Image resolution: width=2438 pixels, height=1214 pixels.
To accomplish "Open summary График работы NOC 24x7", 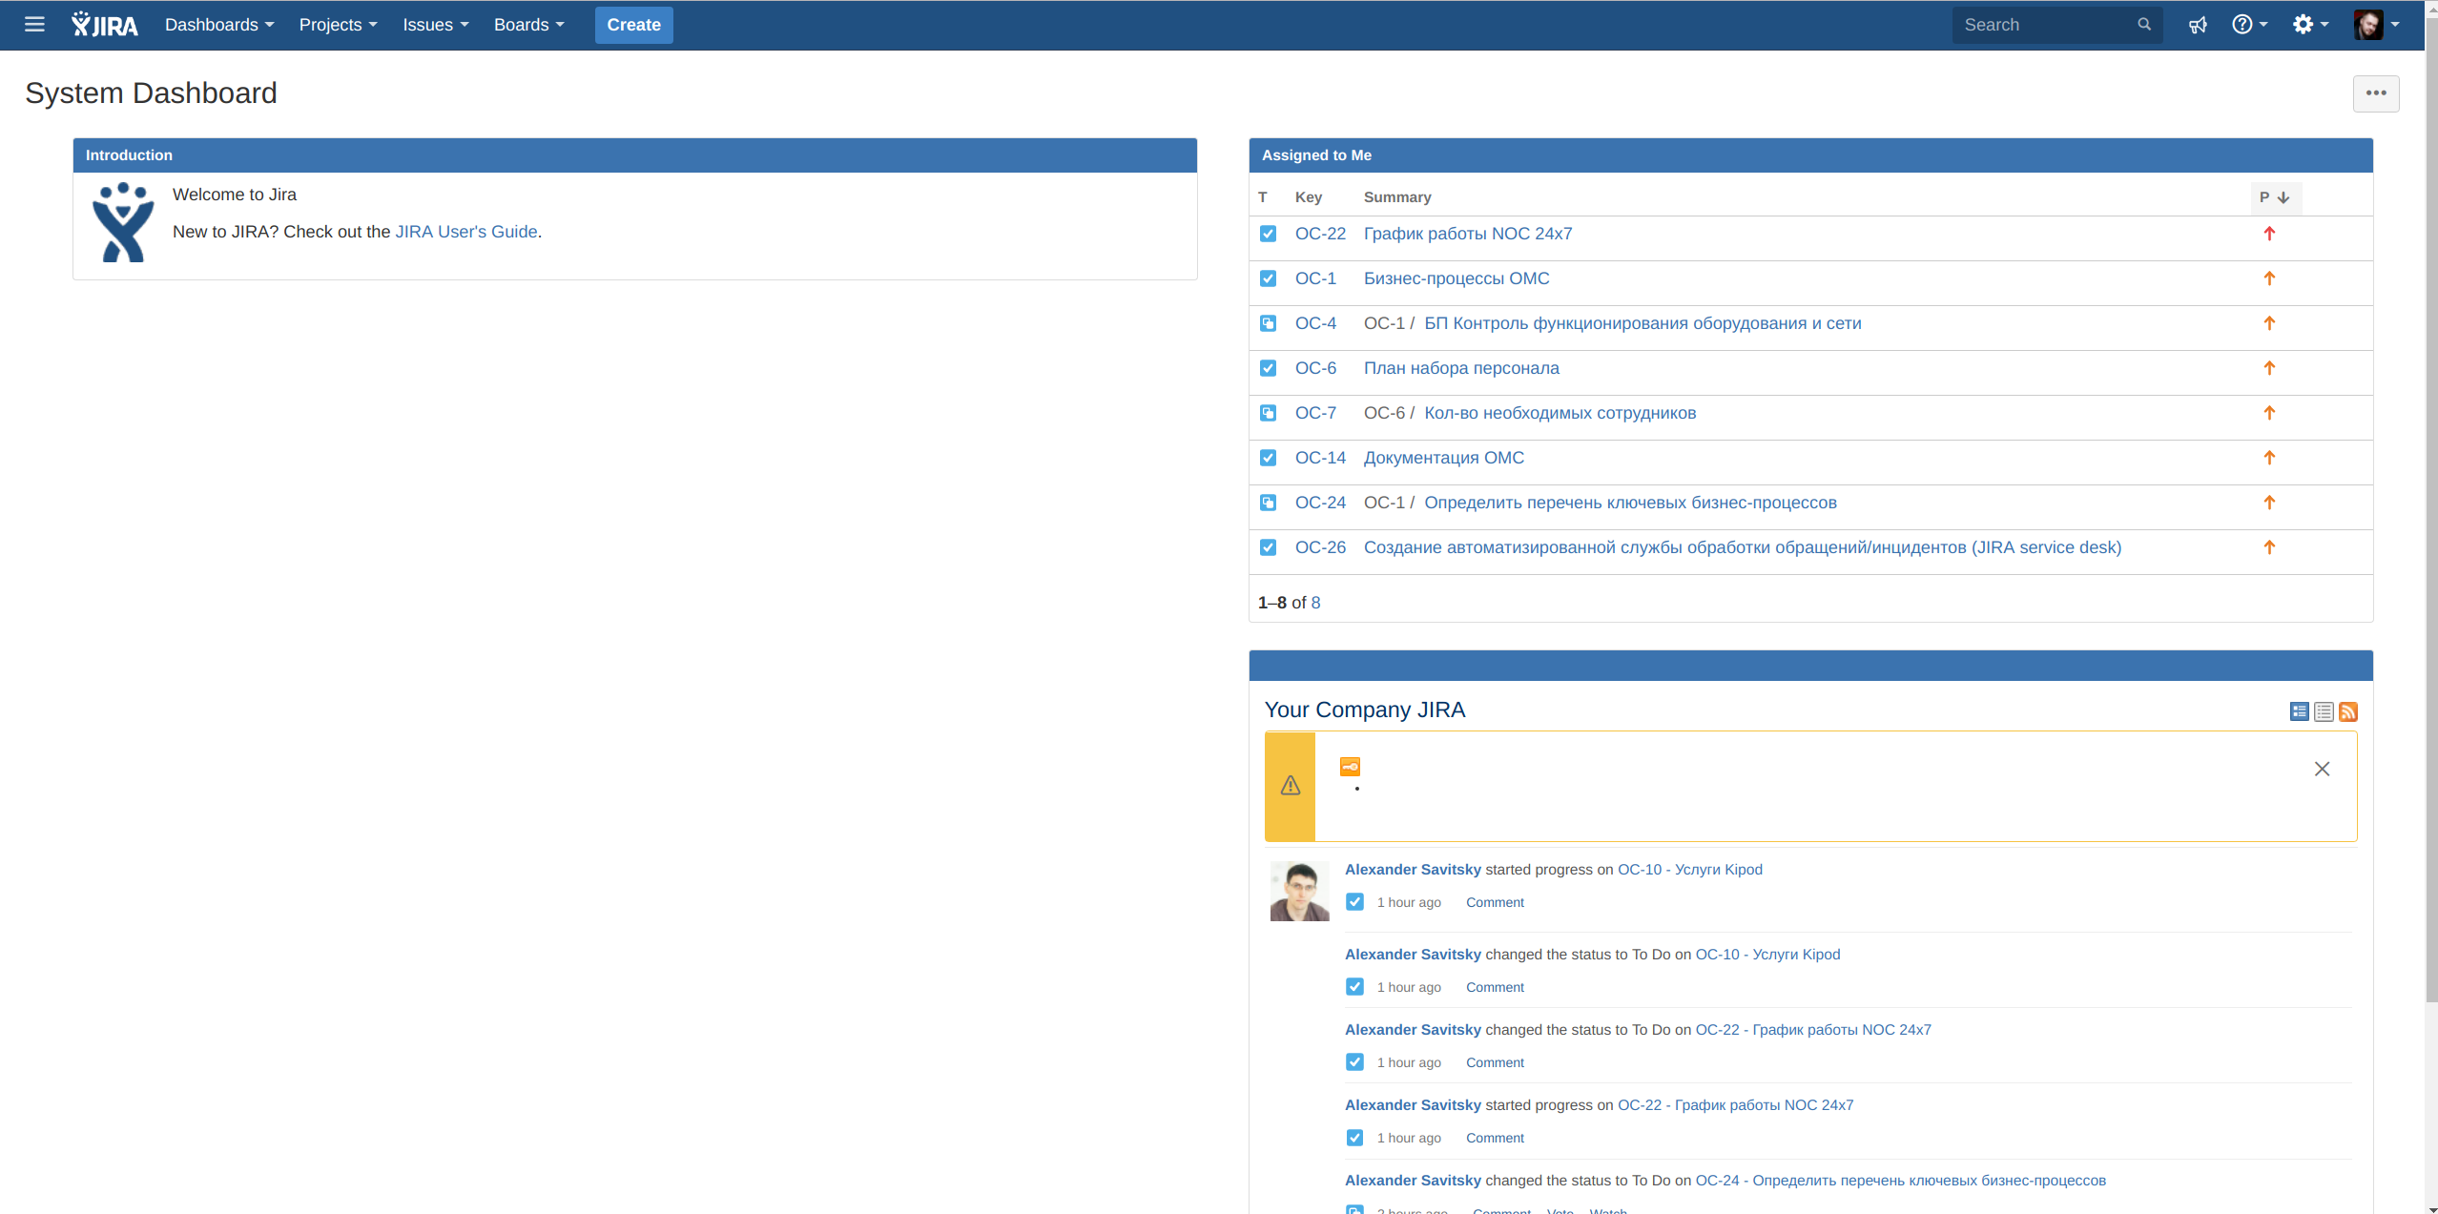I will point(1468,234).
